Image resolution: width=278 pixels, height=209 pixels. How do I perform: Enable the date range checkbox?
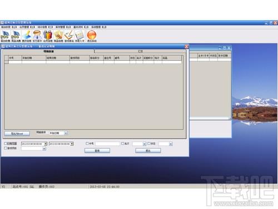6,143
